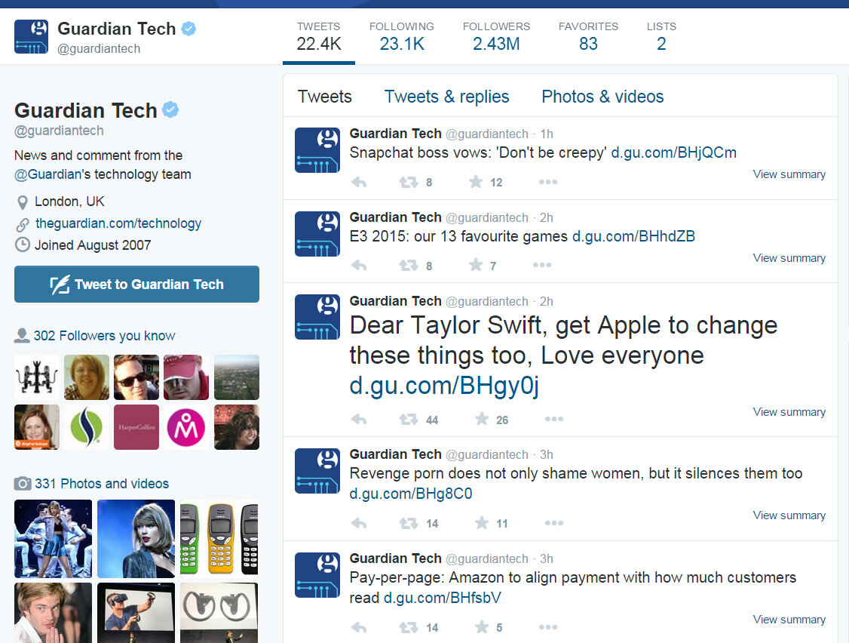Viewport: 849px width, 643px height.
Task: Retweet the Snapchat boss tweet
Action: (408, 182)
